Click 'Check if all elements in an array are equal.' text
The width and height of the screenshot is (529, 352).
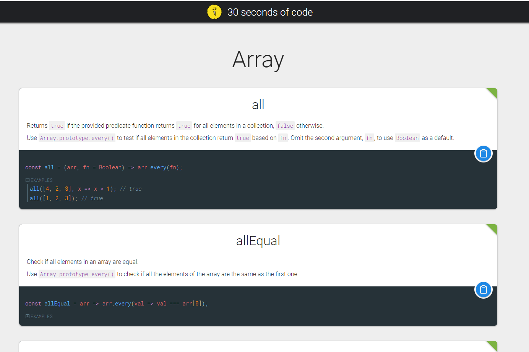83,262
